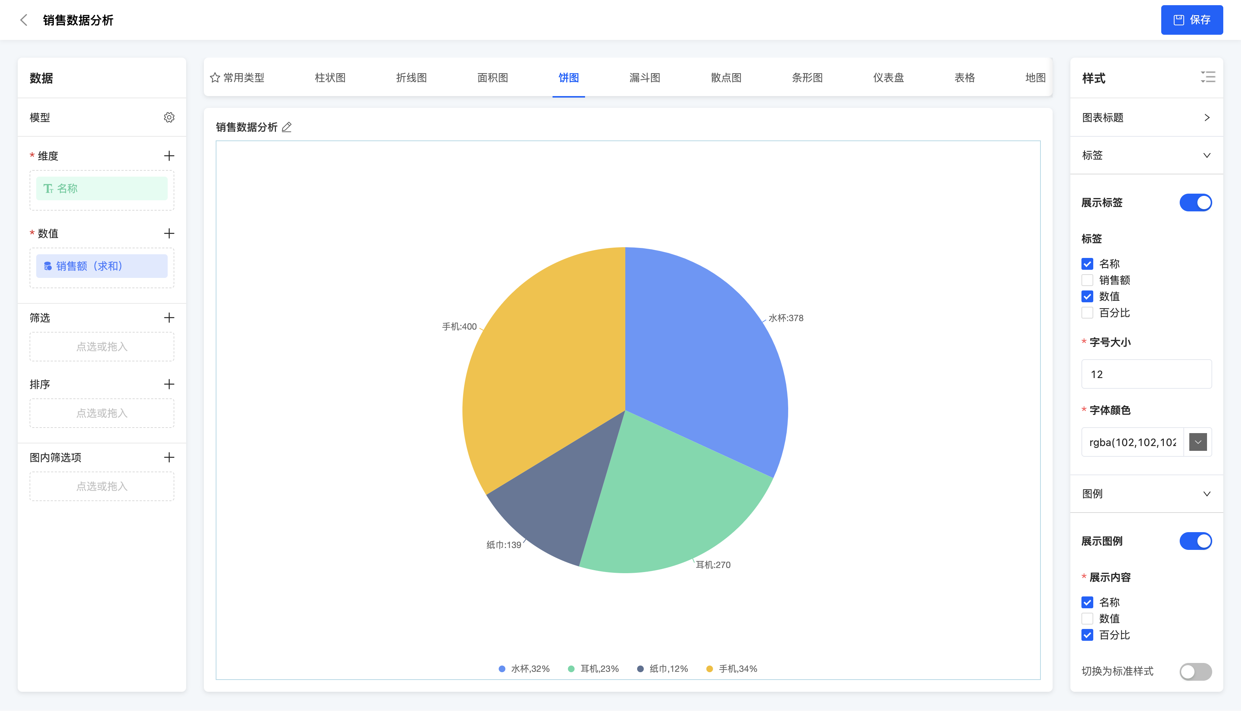Viewport: 1241px width, 711px height.
Task: Check the 销售额 label checkbox
Action: click(1087, 280)
